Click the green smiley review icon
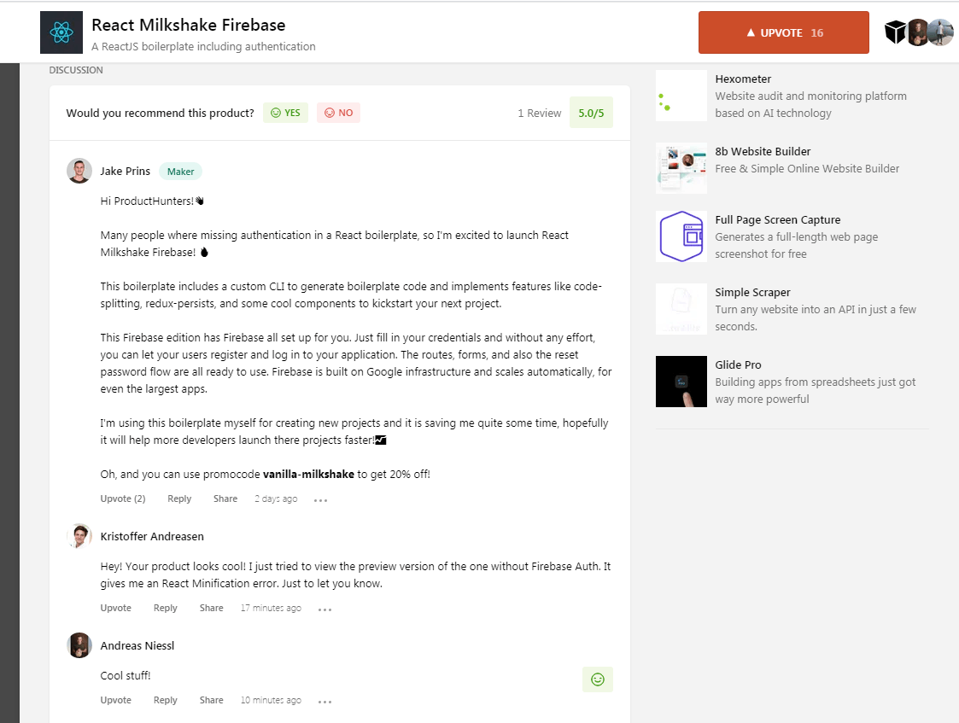The image size is (959, 723). click(x=598, y=679)
